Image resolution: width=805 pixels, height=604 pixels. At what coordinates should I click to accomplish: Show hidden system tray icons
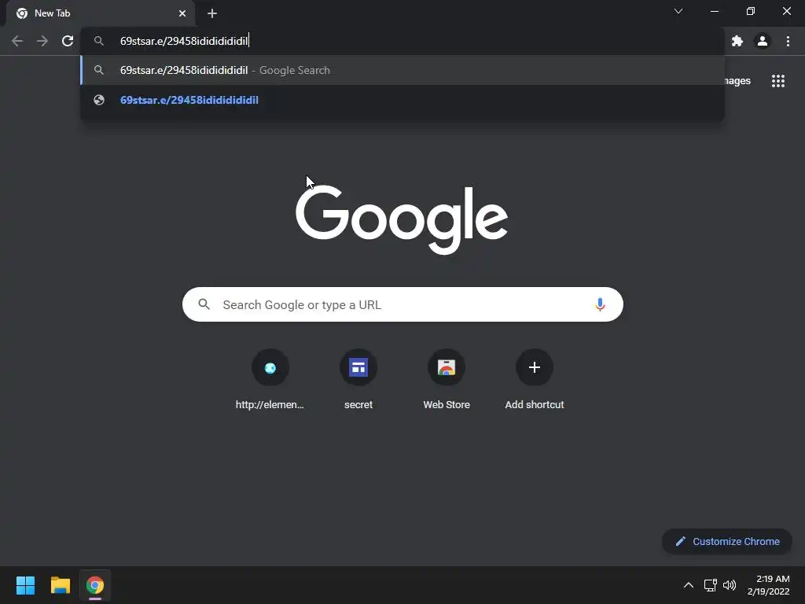point(689,585)
